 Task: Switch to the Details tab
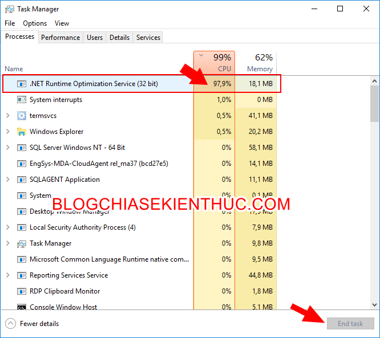119,38
